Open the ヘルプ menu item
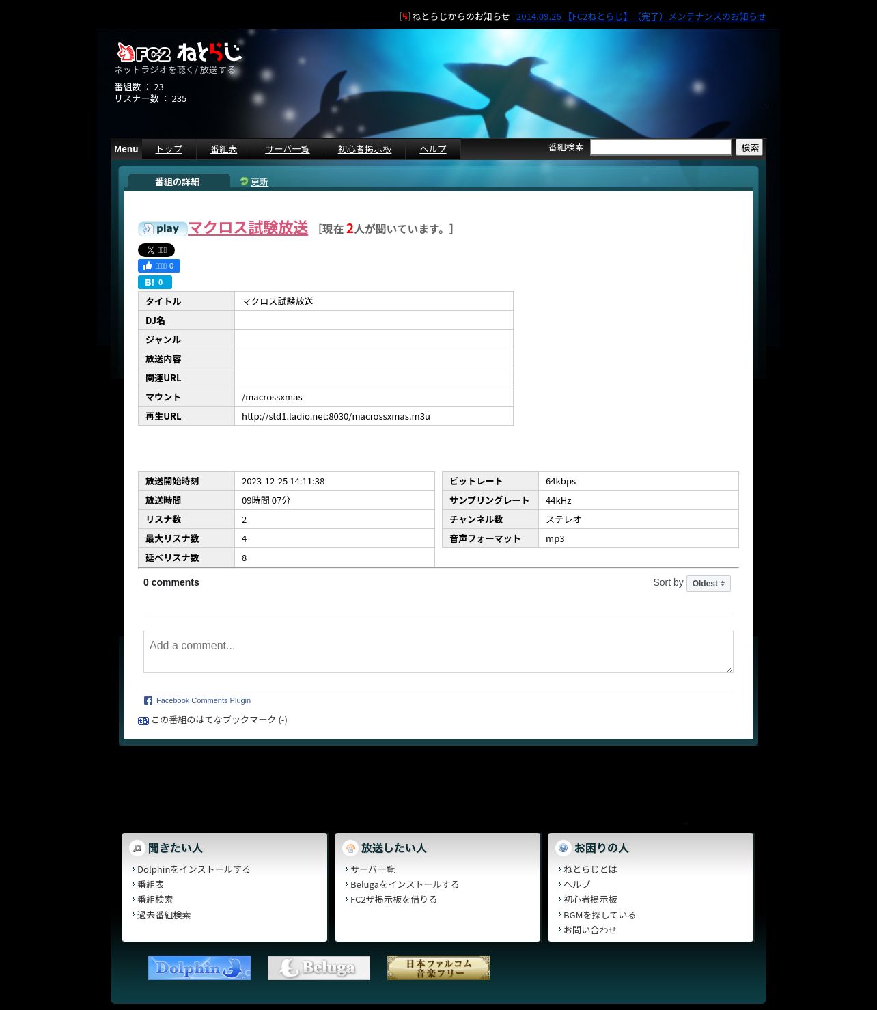The height and width of the screenshot is (1010, 877). [433, 149]
